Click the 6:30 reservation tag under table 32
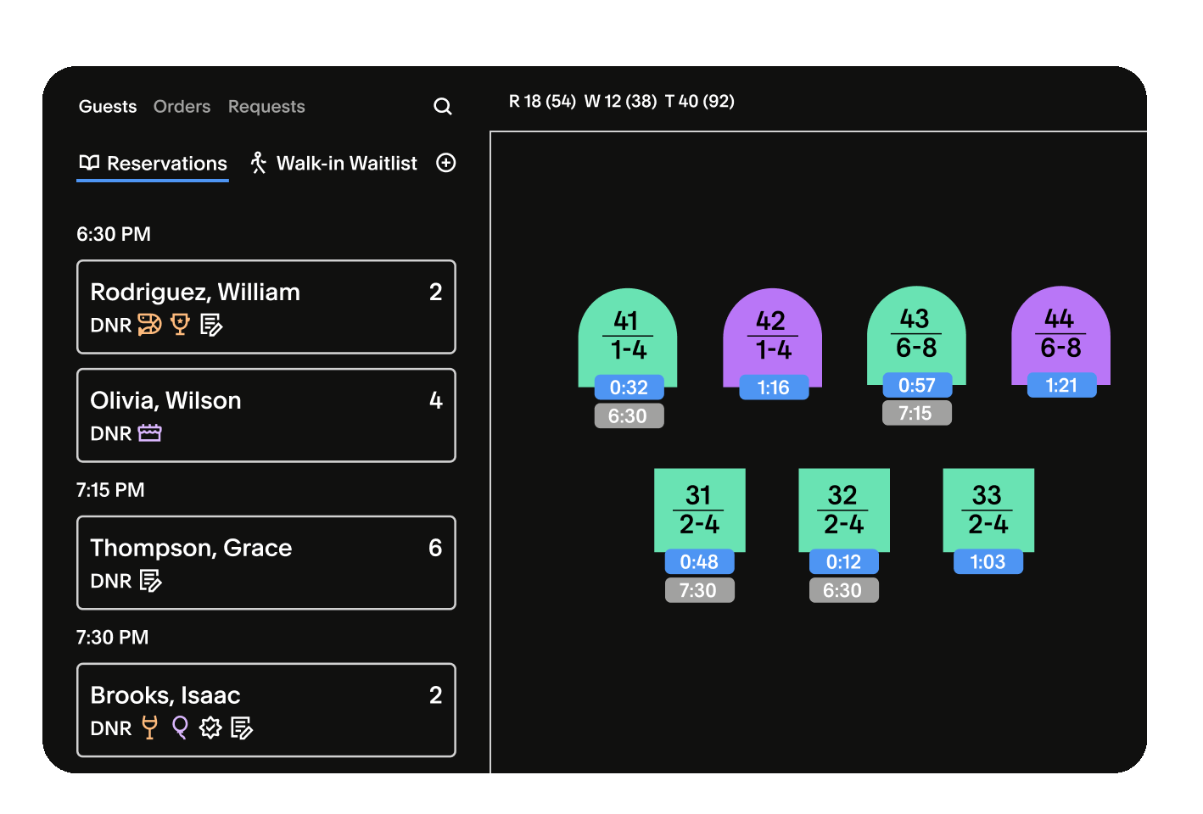This screenshot has width=1203, height=814. (844, 590)
